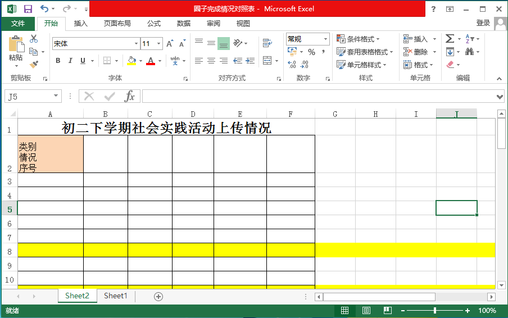This screenshot has width=508, height=318.
Task: Open Fill down arrow icon
Action: click(450, 52)
